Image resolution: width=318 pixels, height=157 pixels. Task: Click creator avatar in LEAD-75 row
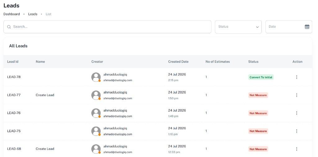96,131
